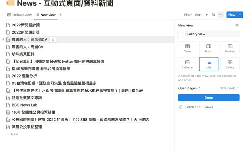This screenshot has height=151, width=245.
Task: Click the blue Done button
Action: 209,98
